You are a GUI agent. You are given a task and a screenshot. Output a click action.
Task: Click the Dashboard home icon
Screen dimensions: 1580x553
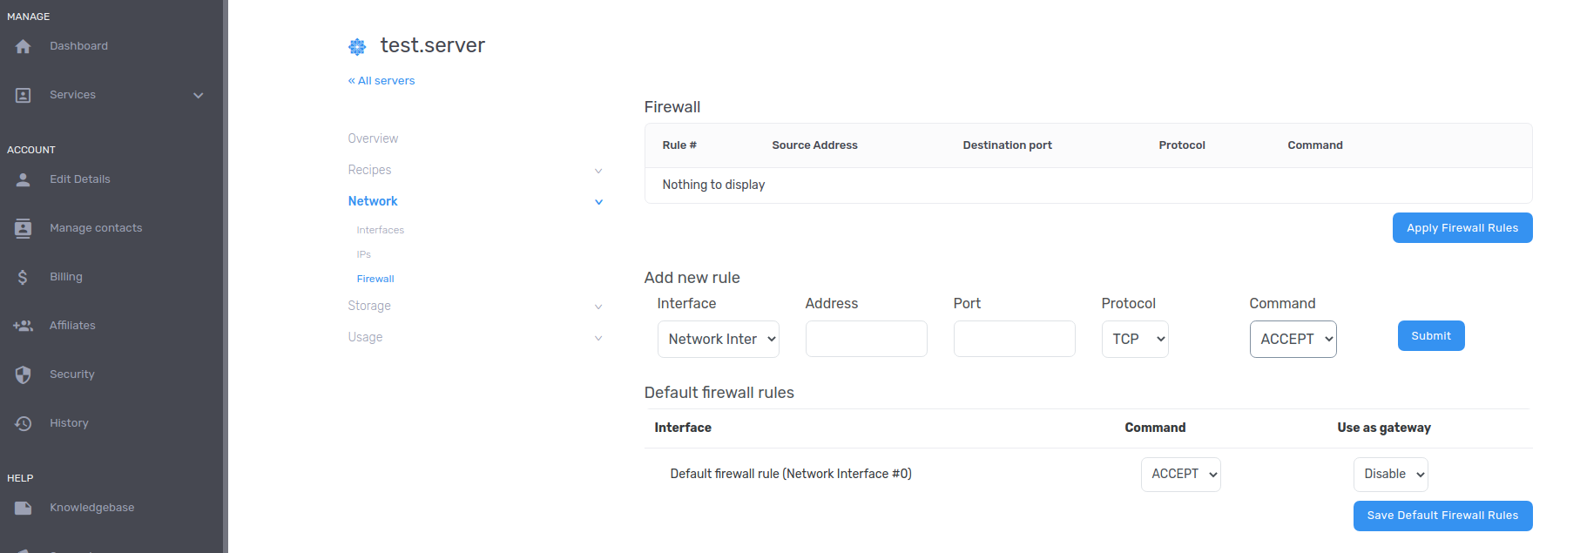[24, 46]
